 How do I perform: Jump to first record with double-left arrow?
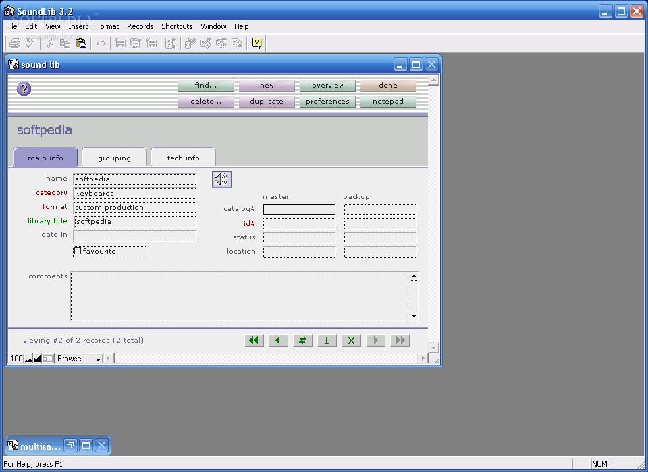coord(254,341)
